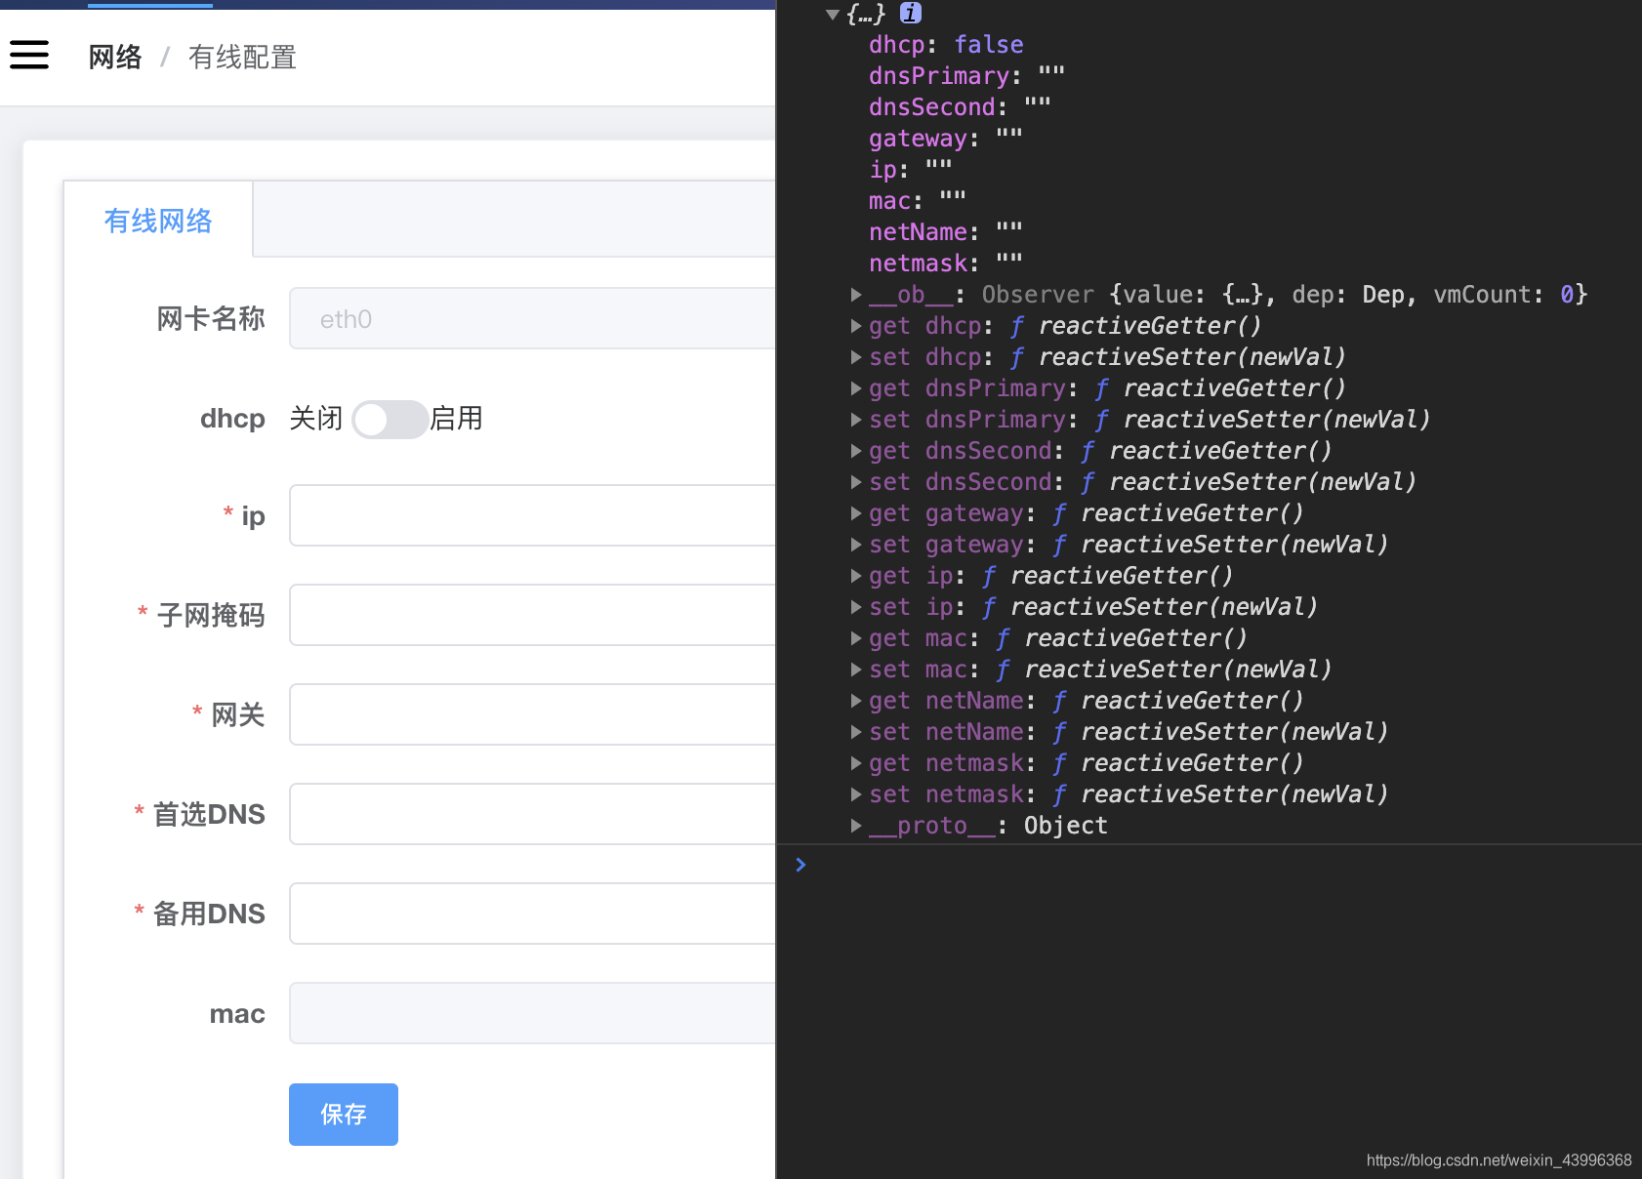Focus the 首选DNS input field
Image resolution: width=1642 pixels, height=1179 pixels.
(x=532, y=814)
